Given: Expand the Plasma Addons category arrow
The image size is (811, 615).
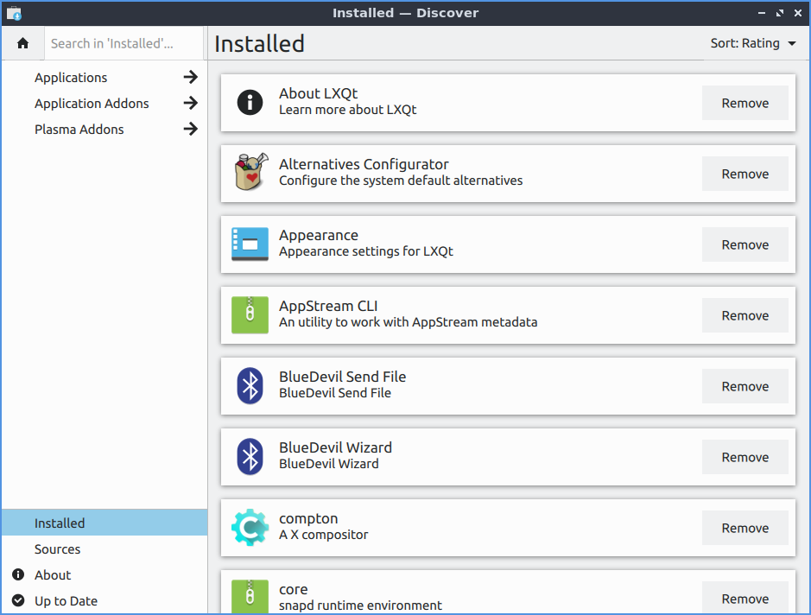Looking at the screenshot, I should 190,130.
